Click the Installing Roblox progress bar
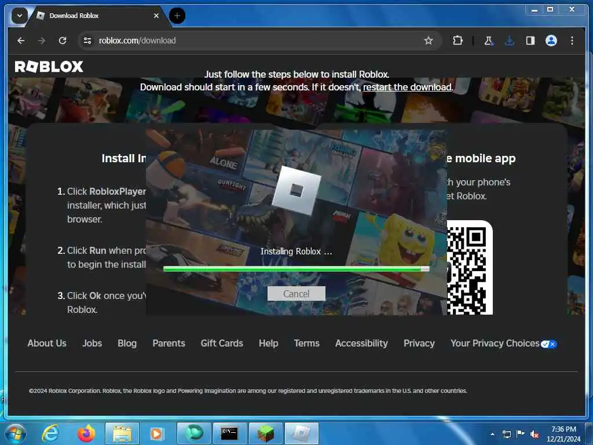The image size is (593, 445). 296,269
